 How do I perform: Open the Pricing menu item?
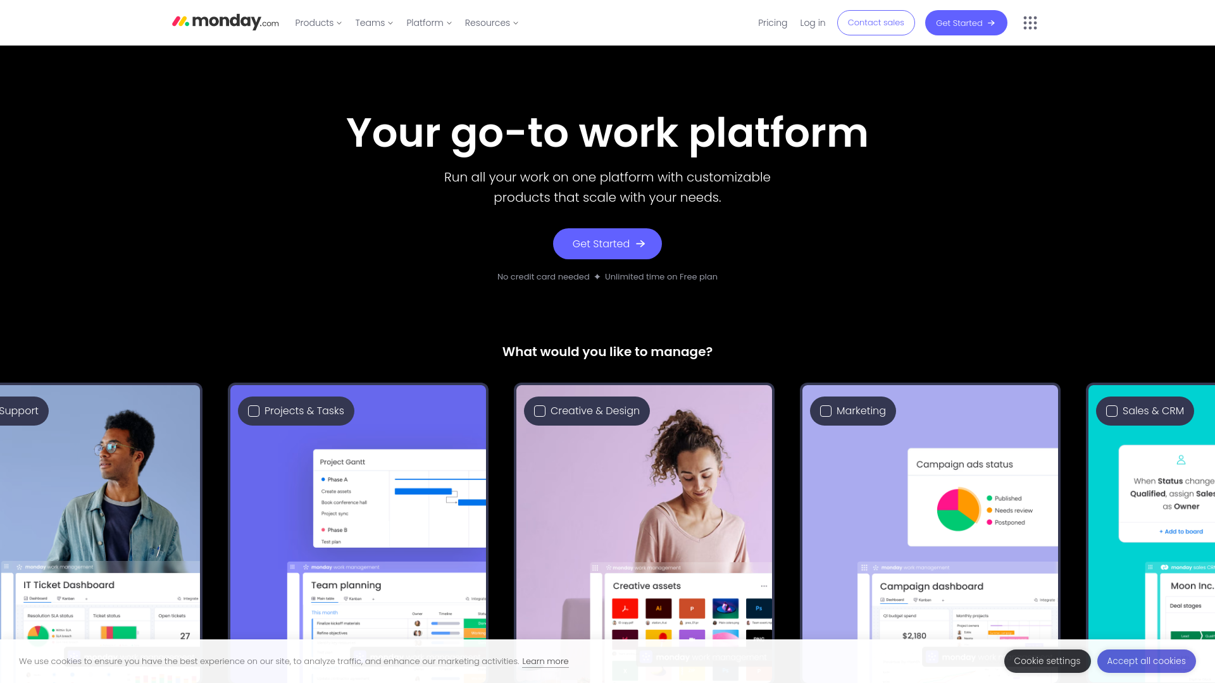tap(772, 23)
